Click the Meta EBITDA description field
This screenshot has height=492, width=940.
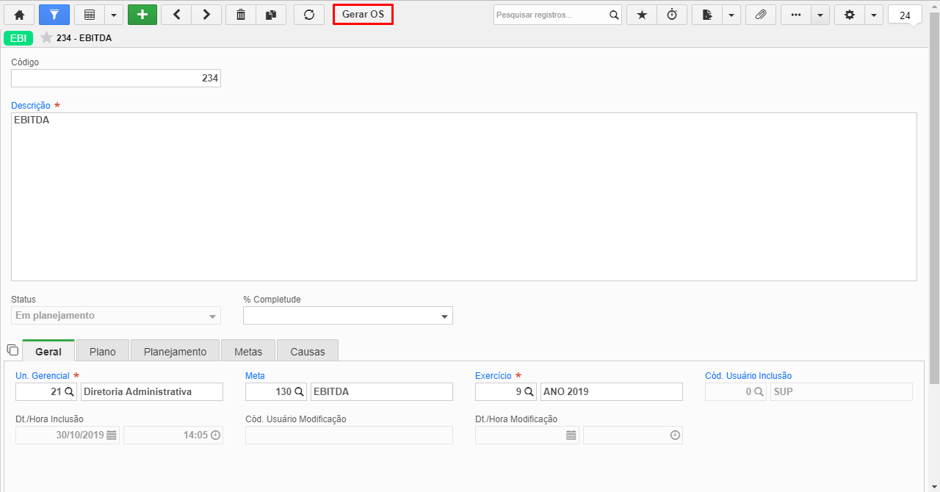(x=382, y=392)
